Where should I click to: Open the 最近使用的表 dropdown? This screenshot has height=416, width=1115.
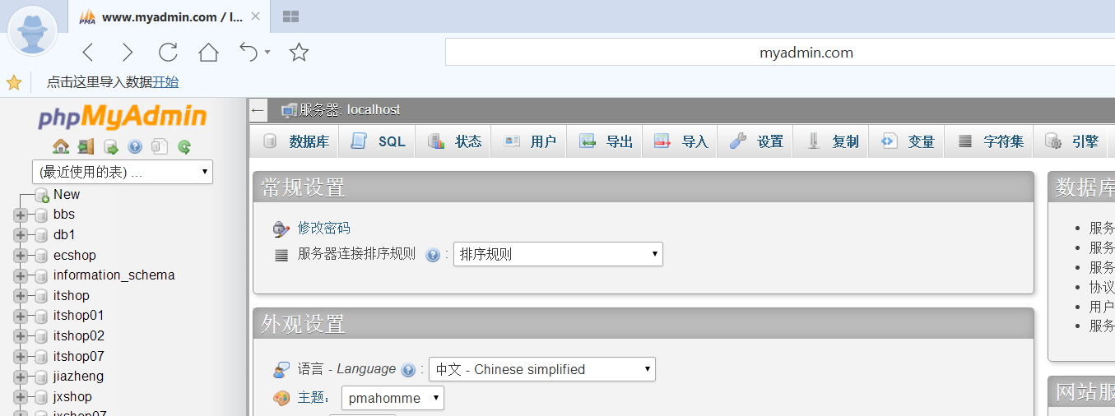point(122,172)
